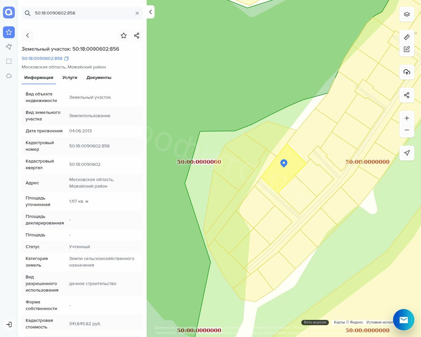Zoom out of the map
Viewport: 421px width, 337px height.
click(407, 130)
